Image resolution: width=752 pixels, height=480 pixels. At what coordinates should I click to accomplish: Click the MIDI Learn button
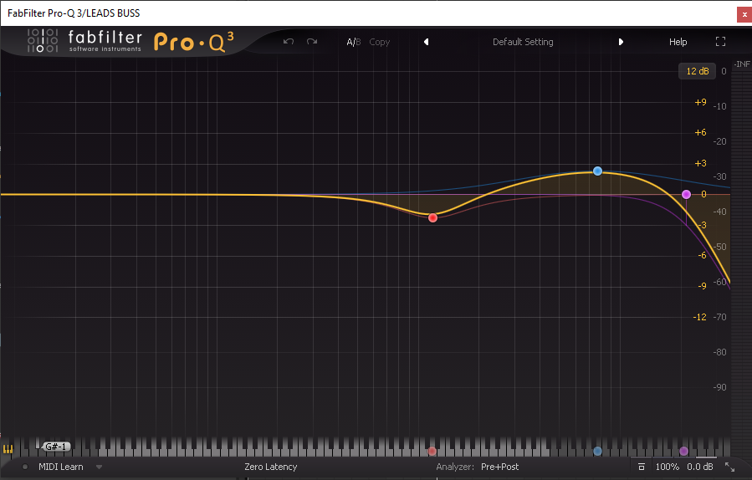(61, 467)
